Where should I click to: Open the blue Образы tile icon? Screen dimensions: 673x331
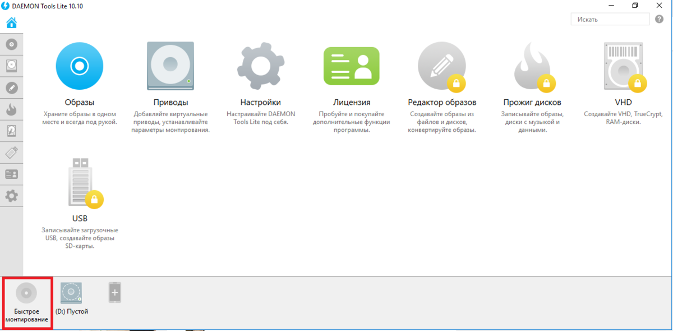point(80,66)
